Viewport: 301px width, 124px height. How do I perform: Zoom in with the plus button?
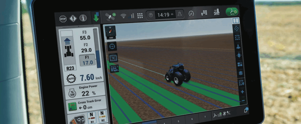(x=243, y=92)
